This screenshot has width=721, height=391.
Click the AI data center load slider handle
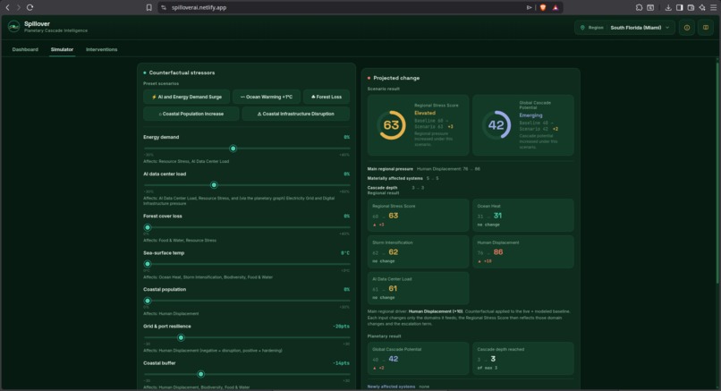[214, 185]
